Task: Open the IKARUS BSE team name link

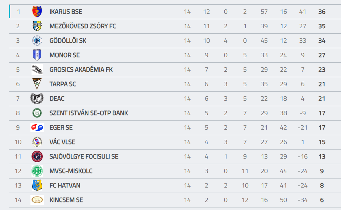Action: (66, 12)
